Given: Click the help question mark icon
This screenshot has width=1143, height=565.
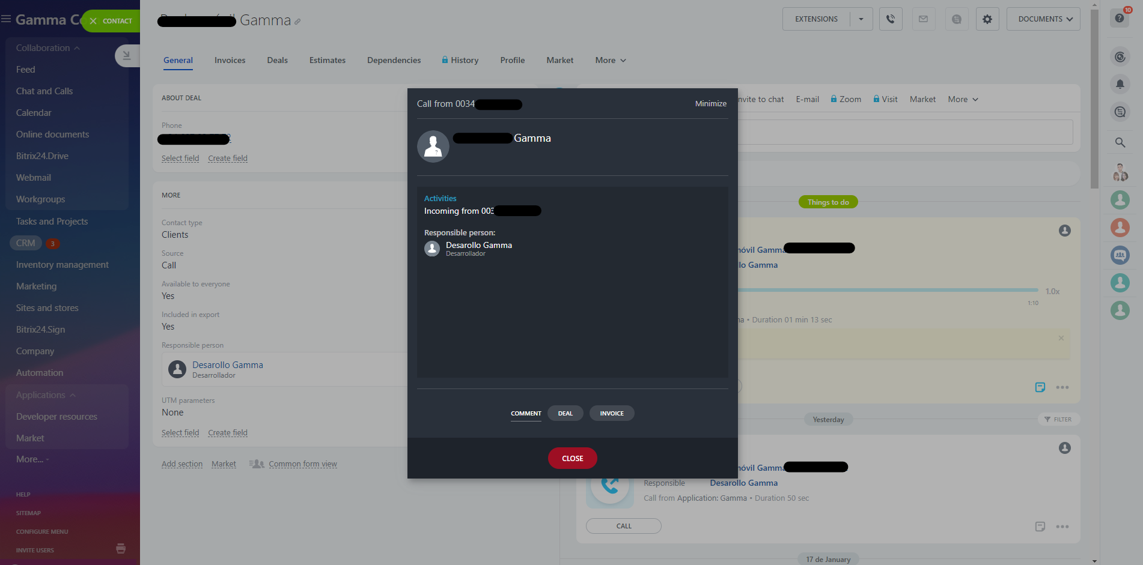Looking at the screenshot, I should click(1119, 18).
